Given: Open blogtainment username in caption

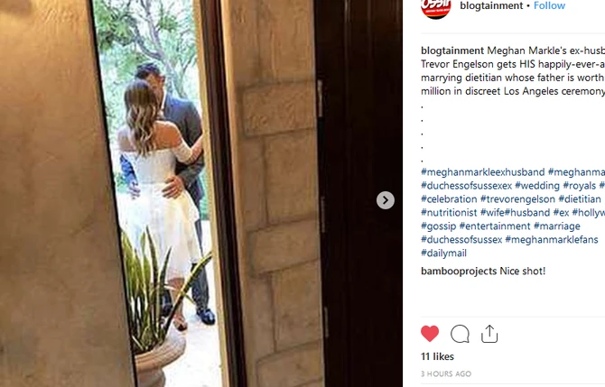Looking at the screenshot, I should [x=452, y=51].
